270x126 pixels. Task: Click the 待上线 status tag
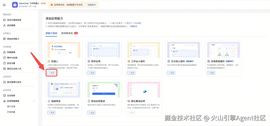(43, 3)
